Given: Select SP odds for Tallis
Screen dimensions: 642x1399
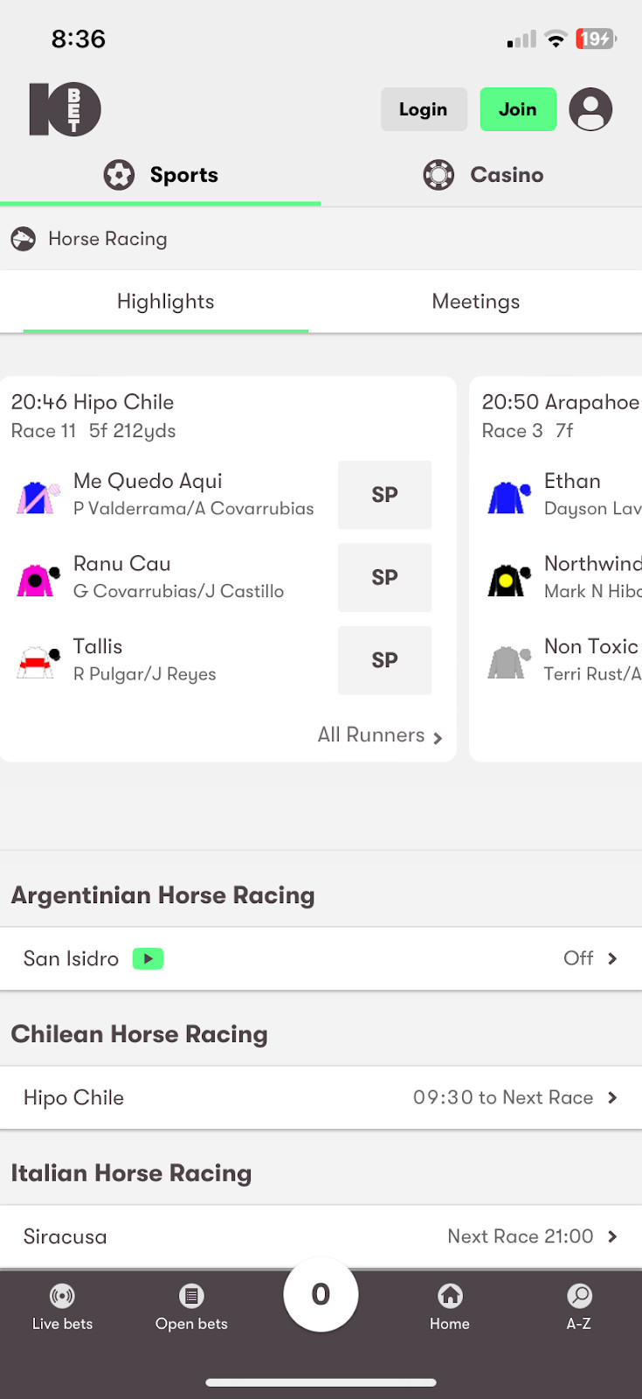Looking at the screenshot, I should tap(384, 660).
